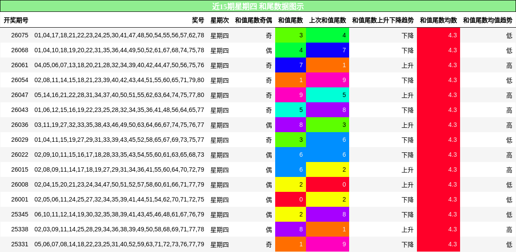
Task: Click the winning numbers of draw 25345
Action: [x=119, y=214]
